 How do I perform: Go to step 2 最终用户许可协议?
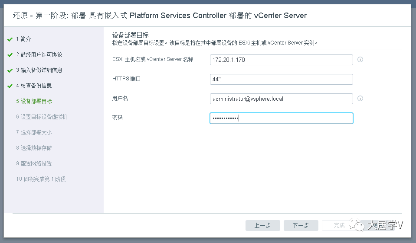coord(39,55)
